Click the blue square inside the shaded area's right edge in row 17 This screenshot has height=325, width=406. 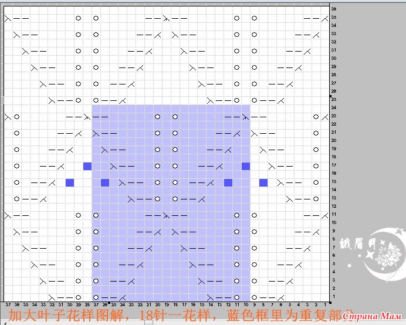pyautogui.click(x=246, y=166)
